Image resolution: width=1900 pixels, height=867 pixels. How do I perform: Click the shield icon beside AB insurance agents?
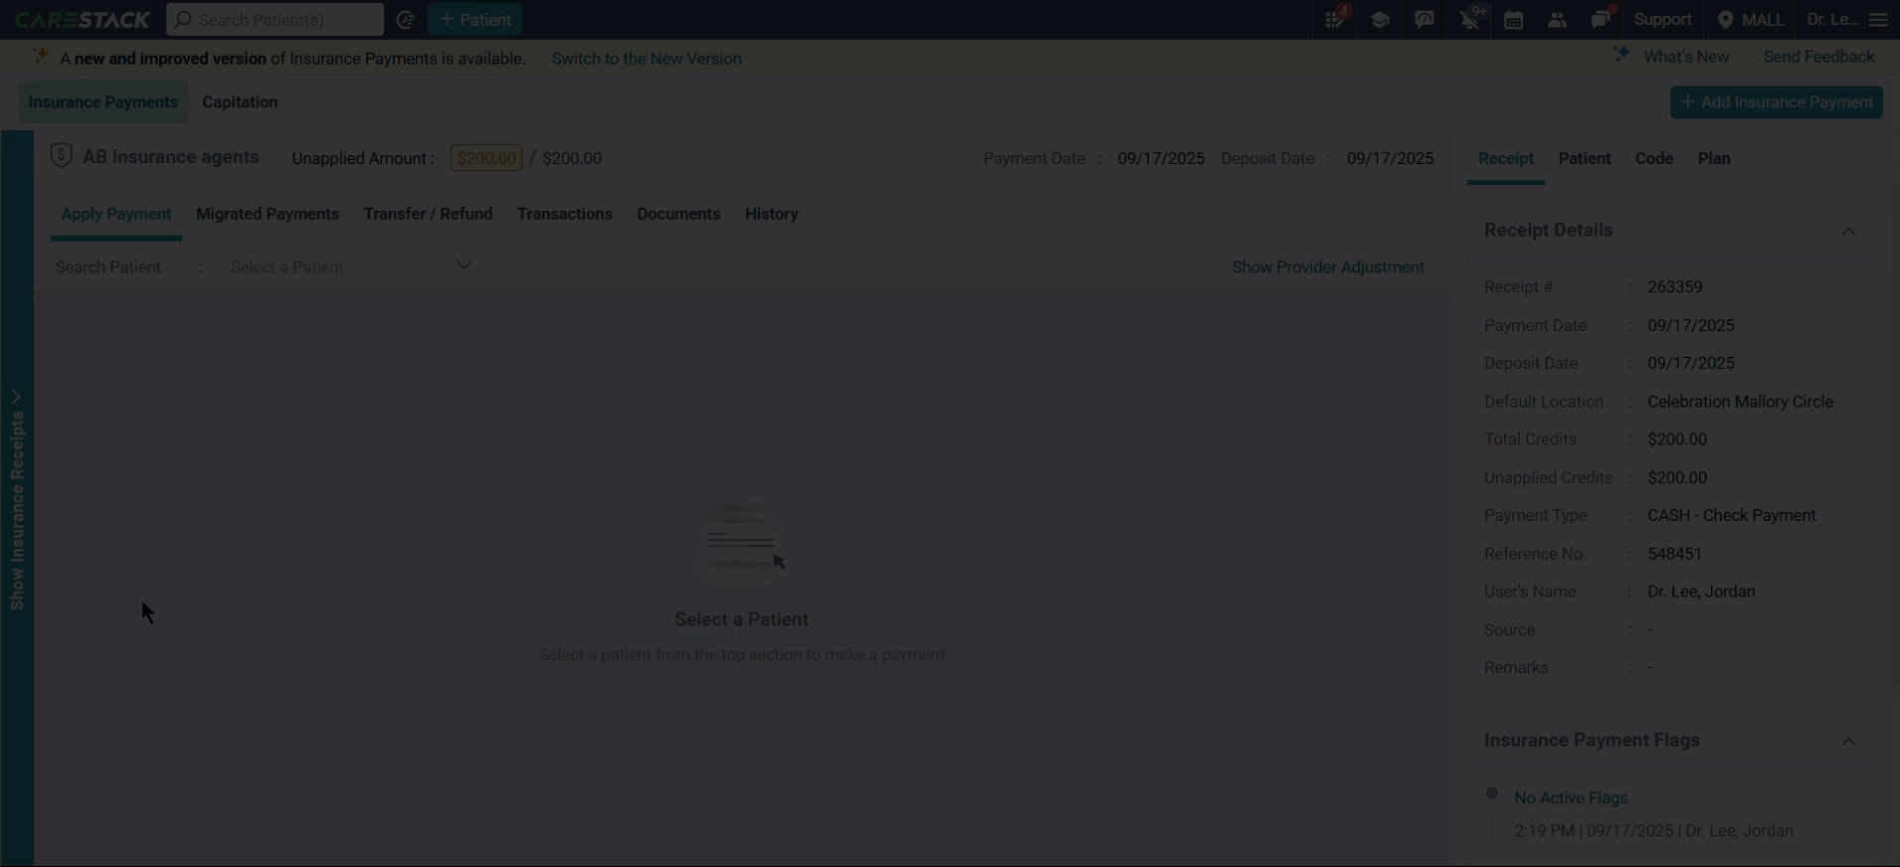61,156
